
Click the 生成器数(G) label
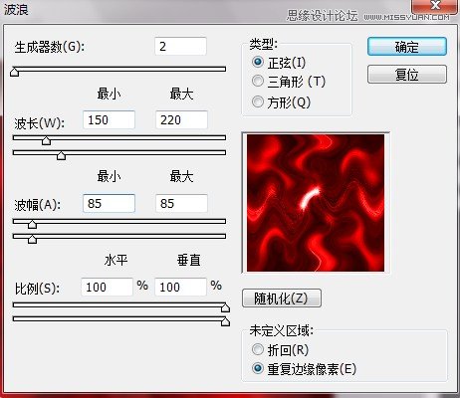click(50, 47)
